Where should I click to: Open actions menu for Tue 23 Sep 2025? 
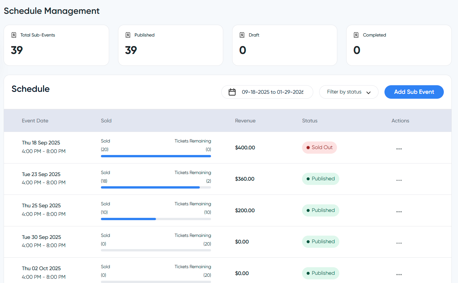click(399, 180)
